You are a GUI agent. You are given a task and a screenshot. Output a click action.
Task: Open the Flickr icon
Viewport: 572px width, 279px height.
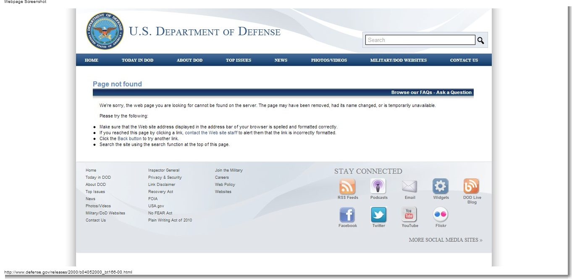tap(441, 215)
